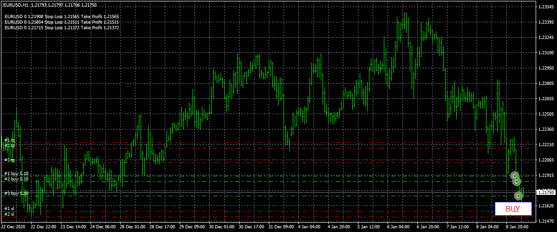This screenshot has height=232, width=557.
Task: Click order line with entry 1.21854
Action: coord(61,22)
